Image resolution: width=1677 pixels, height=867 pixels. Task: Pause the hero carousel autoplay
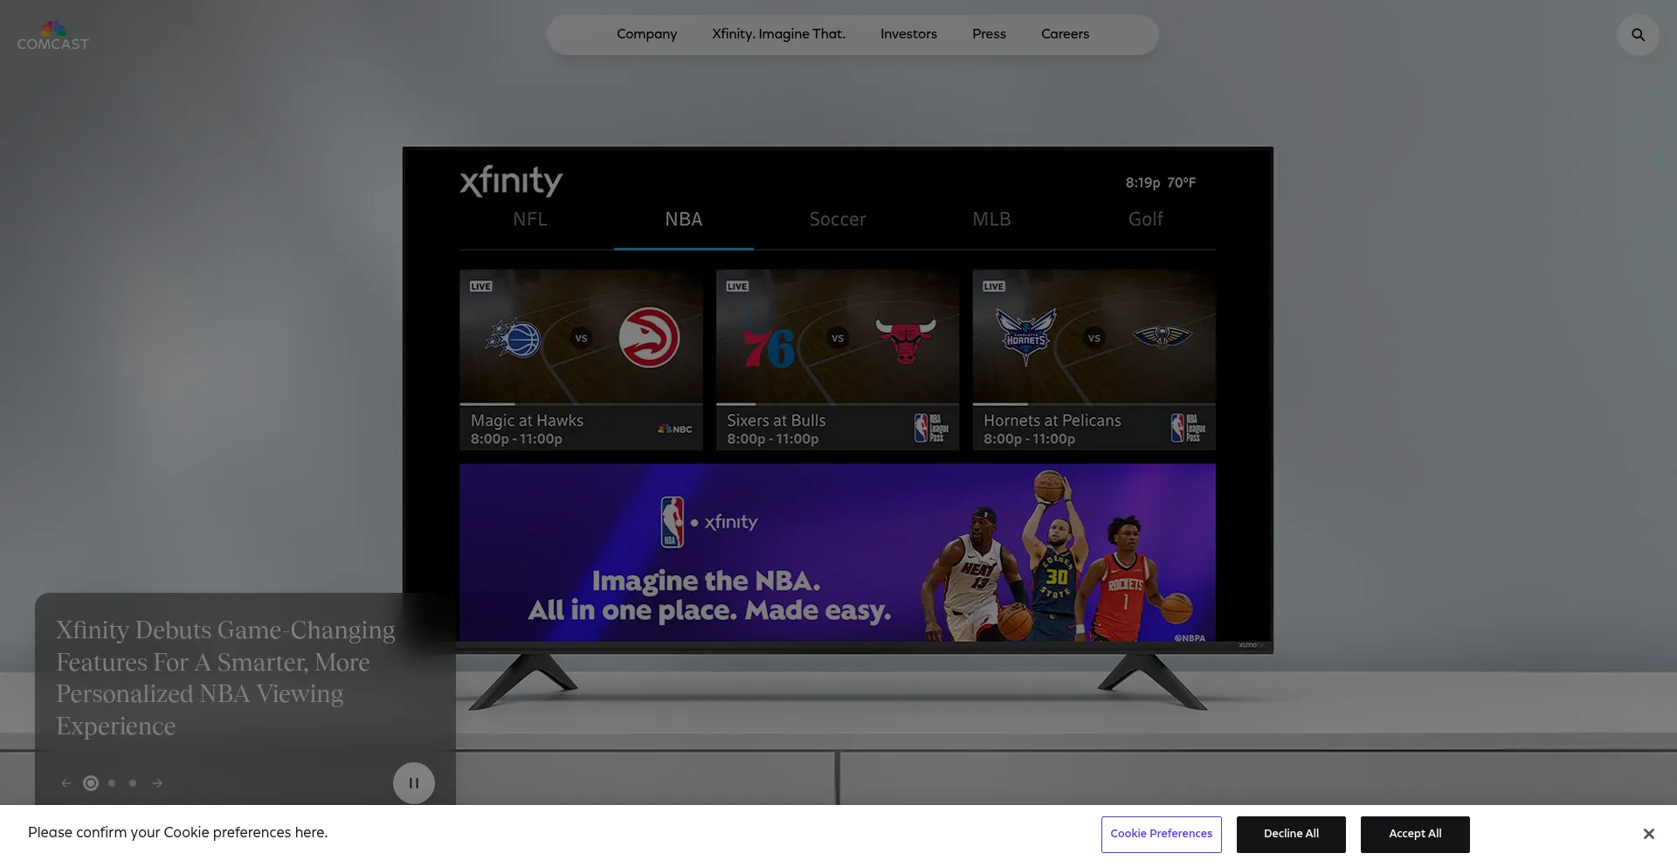pyautogui.click(x=414, y=783)
